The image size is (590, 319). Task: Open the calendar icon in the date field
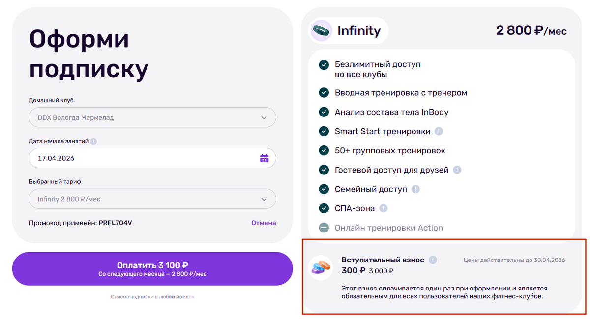[265, 158]
